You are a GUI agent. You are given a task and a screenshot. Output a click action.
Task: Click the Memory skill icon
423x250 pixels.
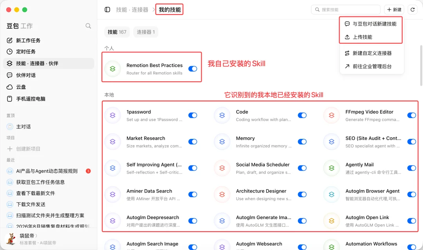click(x=222, y=142)
